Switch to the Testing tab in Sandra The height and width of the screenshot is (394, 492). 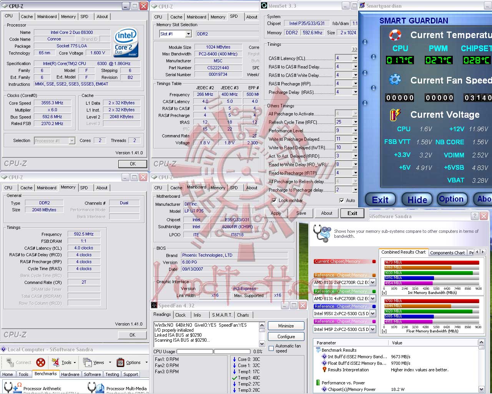[x=112, y=374]
